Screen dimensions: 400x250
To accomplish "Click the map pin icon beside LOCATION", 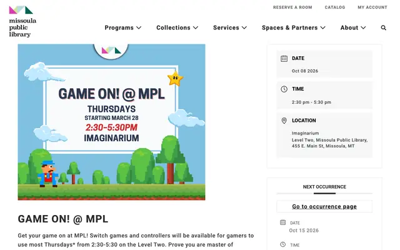I will pos(284,121).
